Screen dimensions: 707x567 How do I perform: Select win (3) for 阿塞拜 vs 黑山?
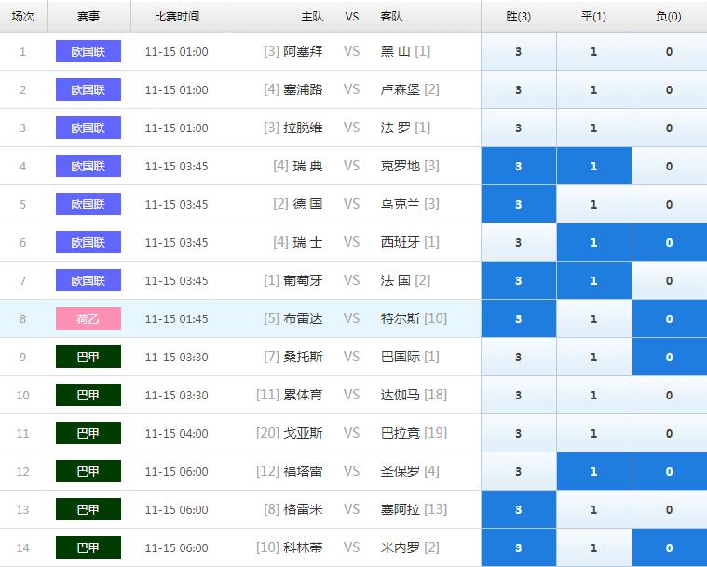click(519, 51)
